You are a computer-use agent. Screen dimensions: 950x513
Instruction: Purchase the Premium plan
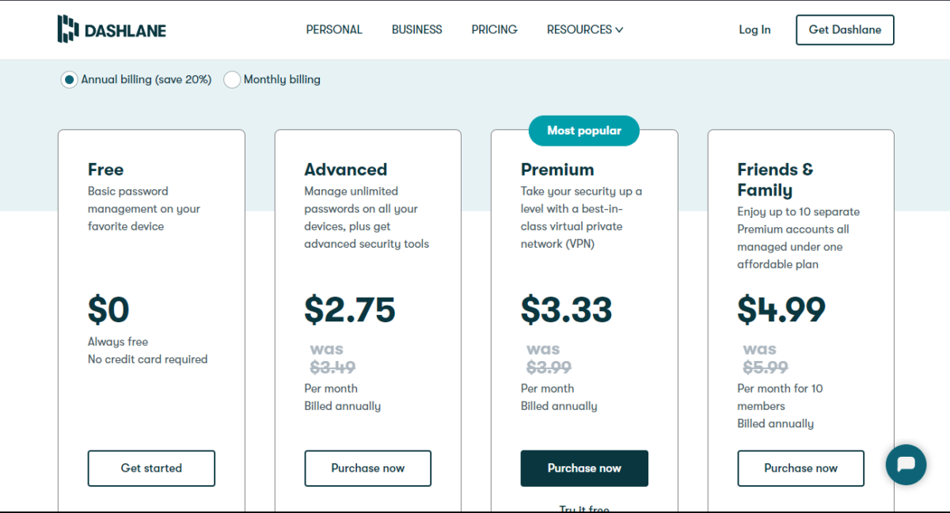[583, 468]
